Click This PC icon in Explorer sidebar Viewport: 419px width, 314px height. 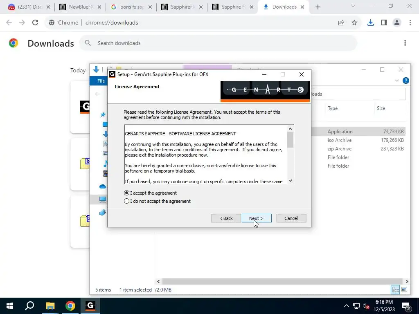click(x=103, y=199)
